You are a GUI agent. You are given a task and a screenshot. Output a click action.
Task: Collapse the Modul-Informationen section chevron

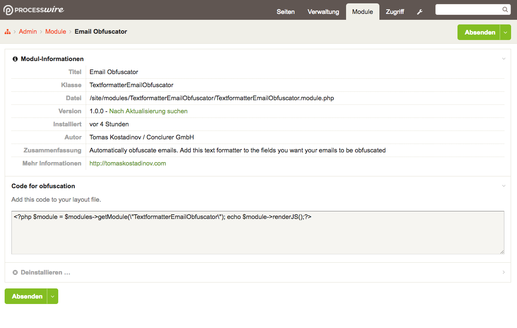pyautogui.click(x=503, y=59)
